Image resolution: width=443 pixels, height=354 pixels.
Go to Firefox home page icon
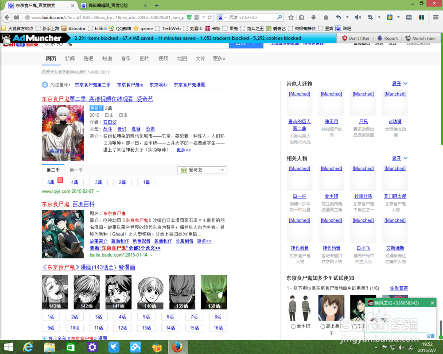tap(326, 17)
